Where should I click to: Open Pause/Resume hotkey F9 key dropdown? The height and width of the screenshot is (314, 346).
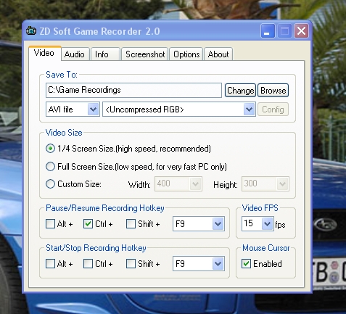click(199, 224)
